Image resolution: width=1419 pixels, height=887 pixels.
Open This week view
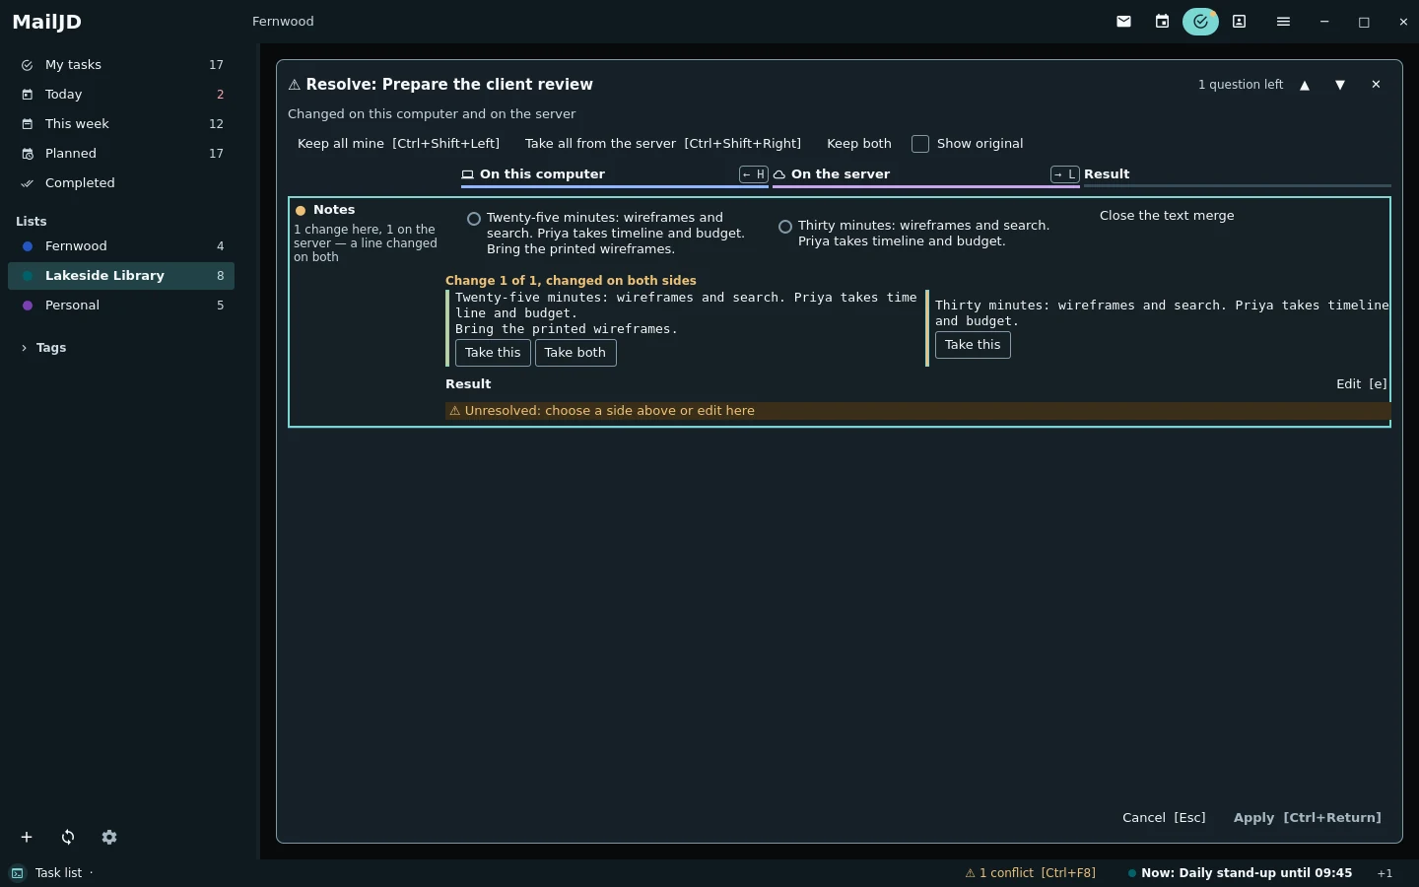[x=122, y=124]
